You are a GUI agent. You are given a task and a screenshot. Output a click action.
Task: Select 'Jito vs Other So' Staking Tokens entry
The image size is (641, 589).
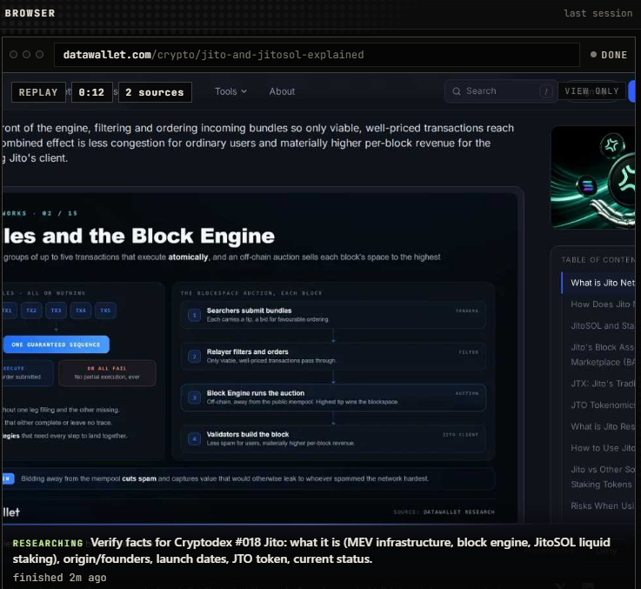(603, 477)
